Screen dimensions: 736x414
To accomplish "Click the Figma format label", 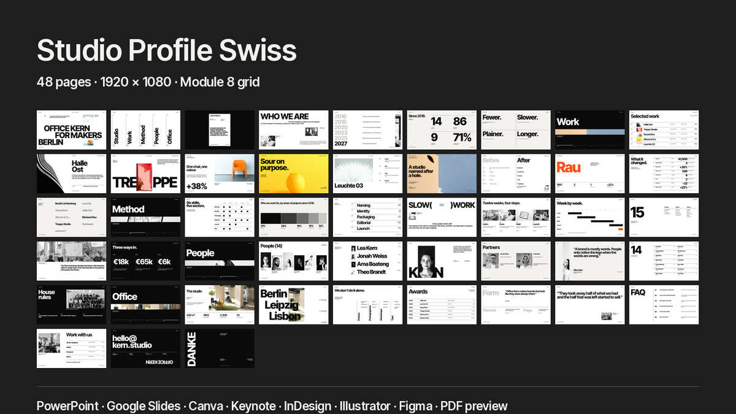I will (x=415, y=406).
